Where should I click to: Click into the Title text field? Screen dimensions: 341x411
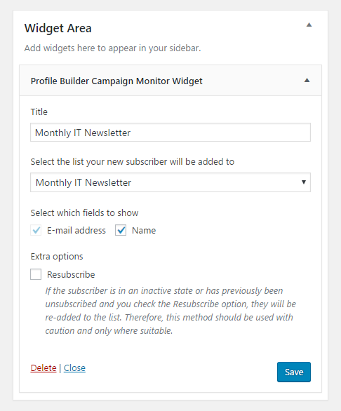170,133
